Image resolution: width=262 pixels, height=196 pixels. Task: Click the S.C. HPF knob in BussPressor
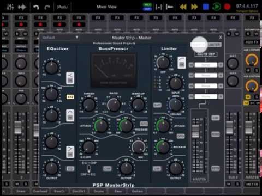(x=89, y=147)
